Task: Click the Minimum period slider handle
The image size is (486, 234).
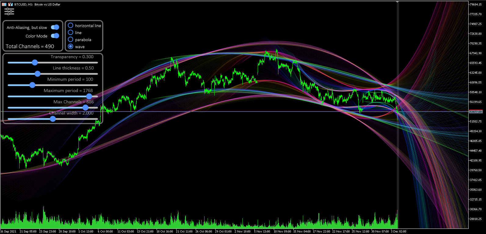Action: (x=32, y=85)
